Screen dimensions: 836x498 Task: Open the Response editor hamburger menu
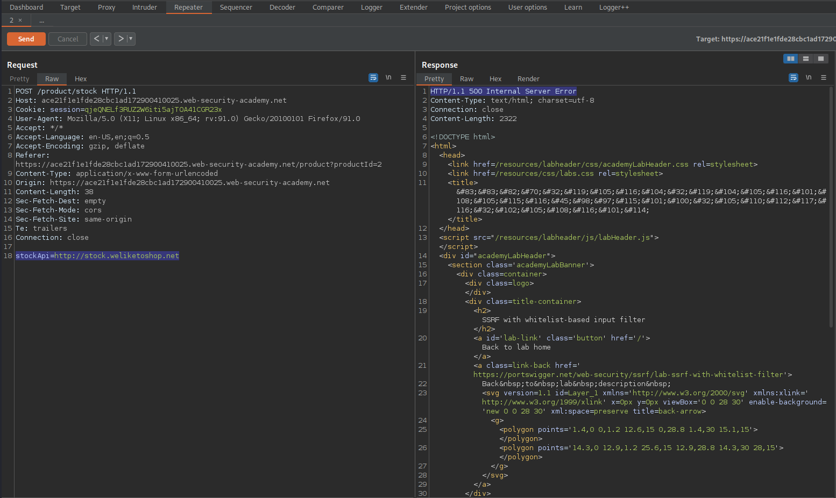pos(824,78)
